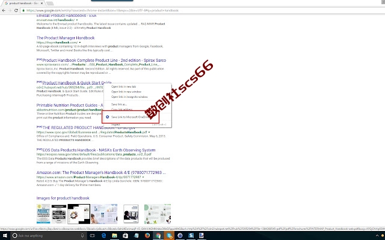Open the Amazon Product Manager's Handbook result

coord(101,173)
